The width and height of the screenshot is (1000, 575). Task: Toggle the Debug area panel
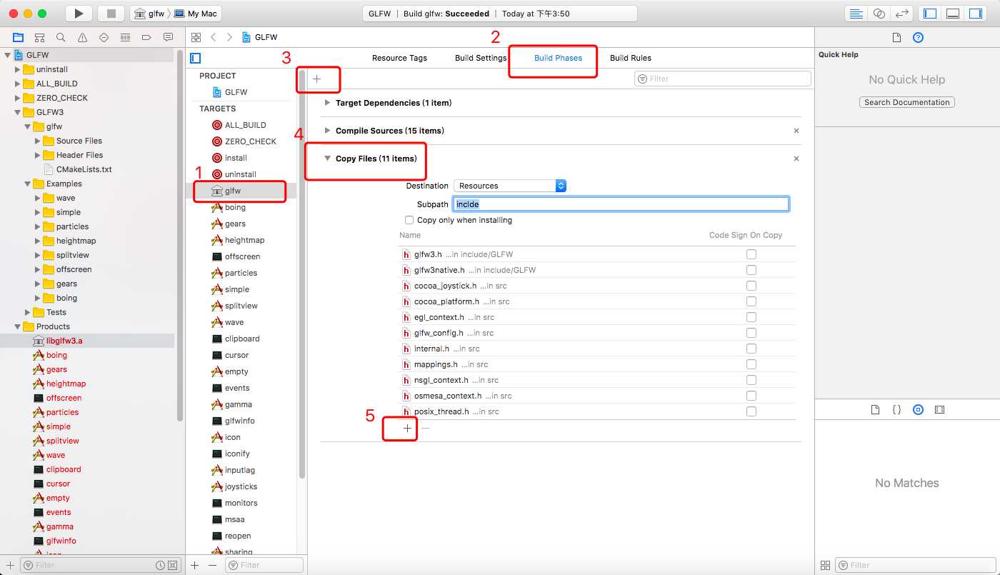coord(952,14)
